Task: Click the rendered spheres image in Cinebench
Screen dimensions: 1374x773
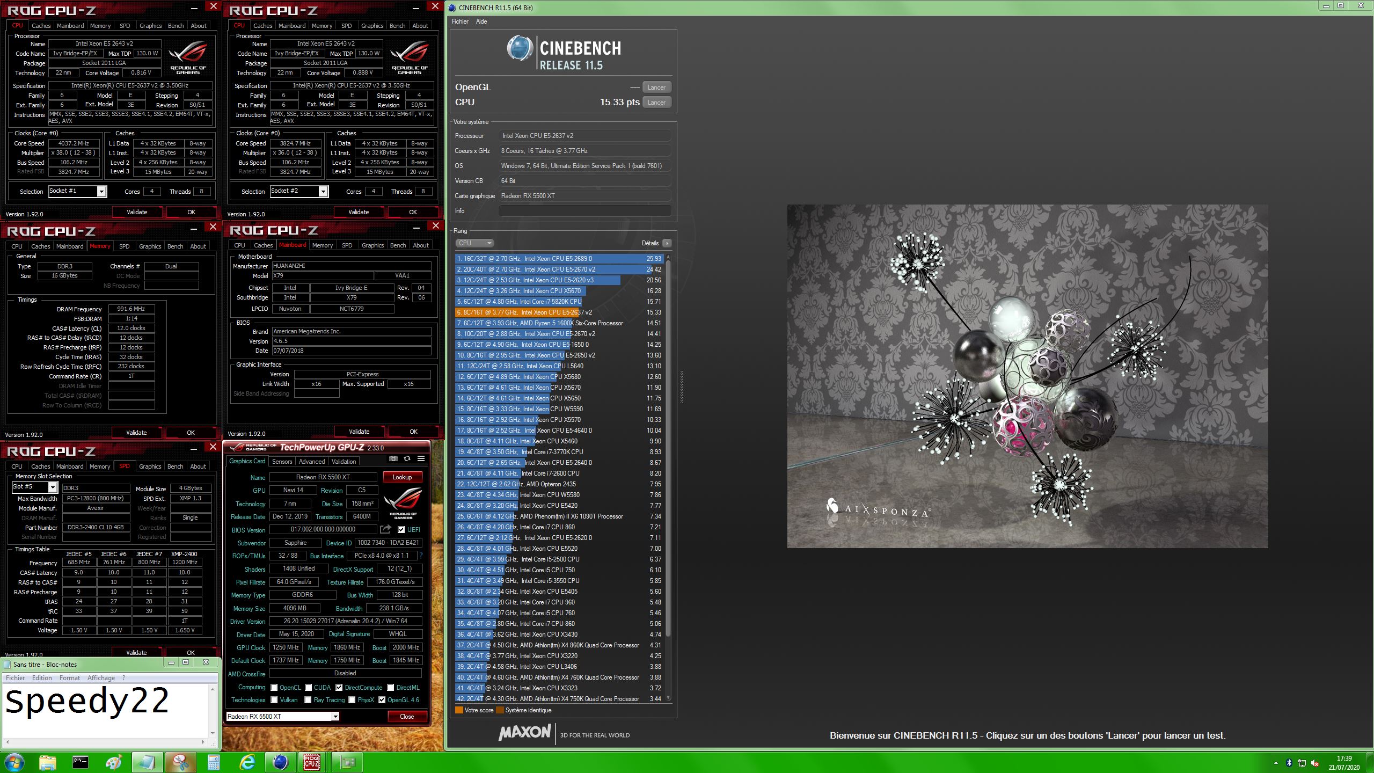Action: pos(1027,376)
